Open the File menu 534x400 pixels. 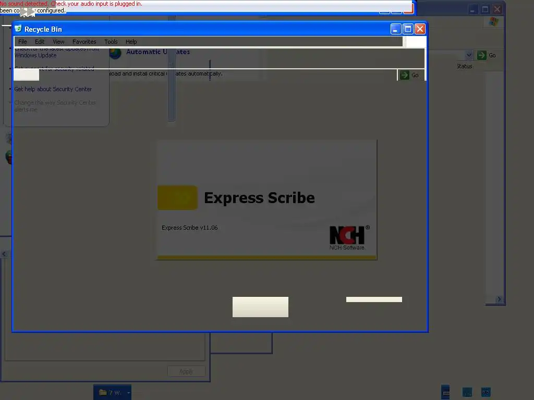tap(22, 42)
